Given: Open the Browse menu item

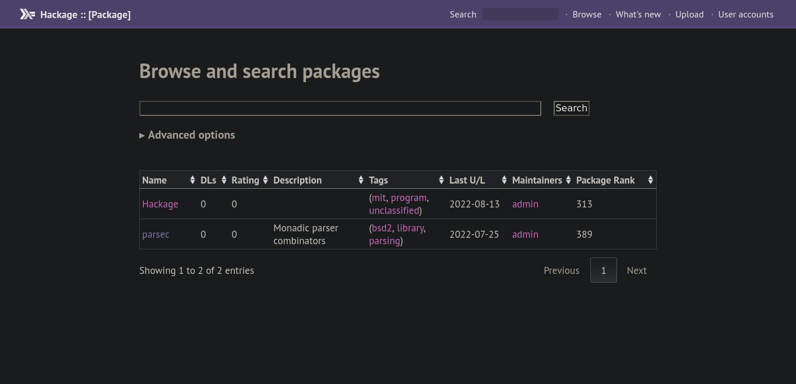Looking at the screenshot, I should point(587,14).
